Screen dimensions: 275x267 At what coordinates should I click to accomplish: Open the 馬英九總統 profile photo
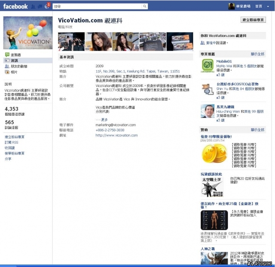[x=208, y=111]
